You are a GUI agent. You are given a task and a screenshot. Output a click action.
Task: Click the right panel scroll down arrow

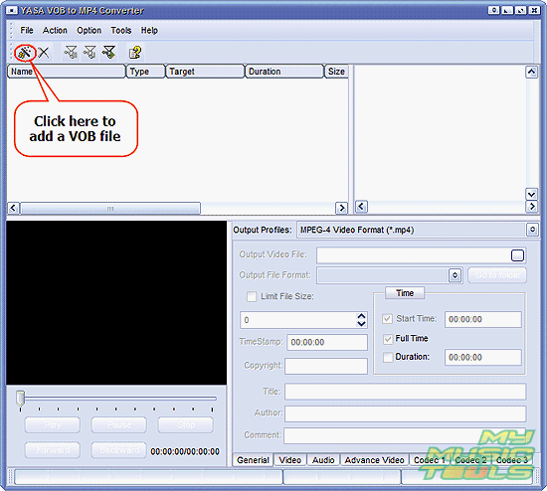click(531, 194)
